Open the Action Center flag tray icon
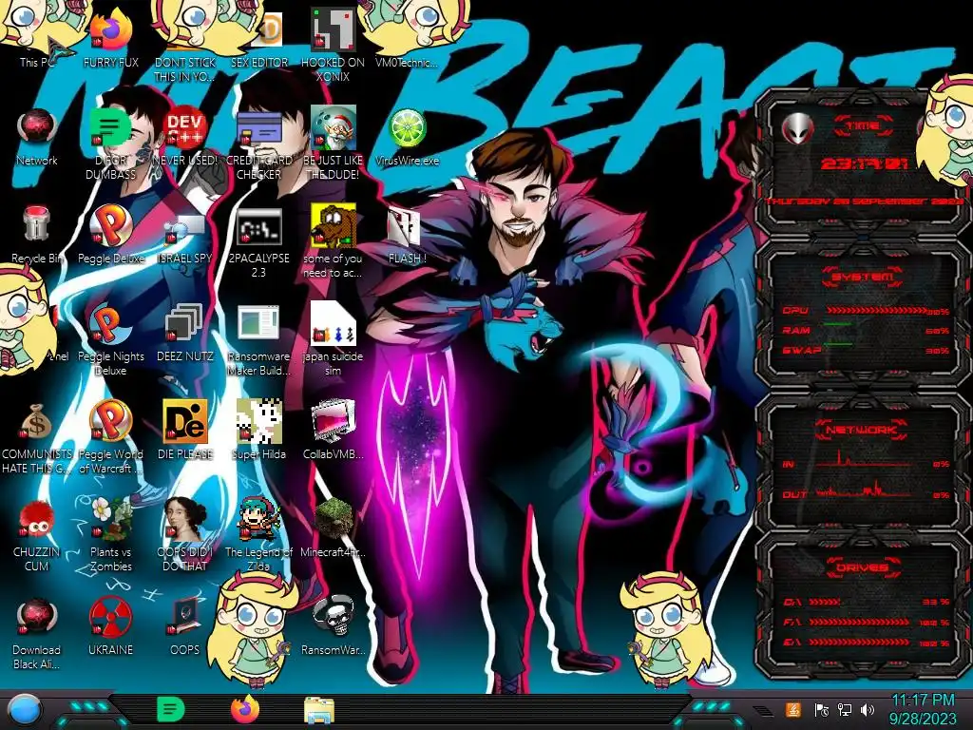The height and width of the screenshot is (730, 973). 822,710
